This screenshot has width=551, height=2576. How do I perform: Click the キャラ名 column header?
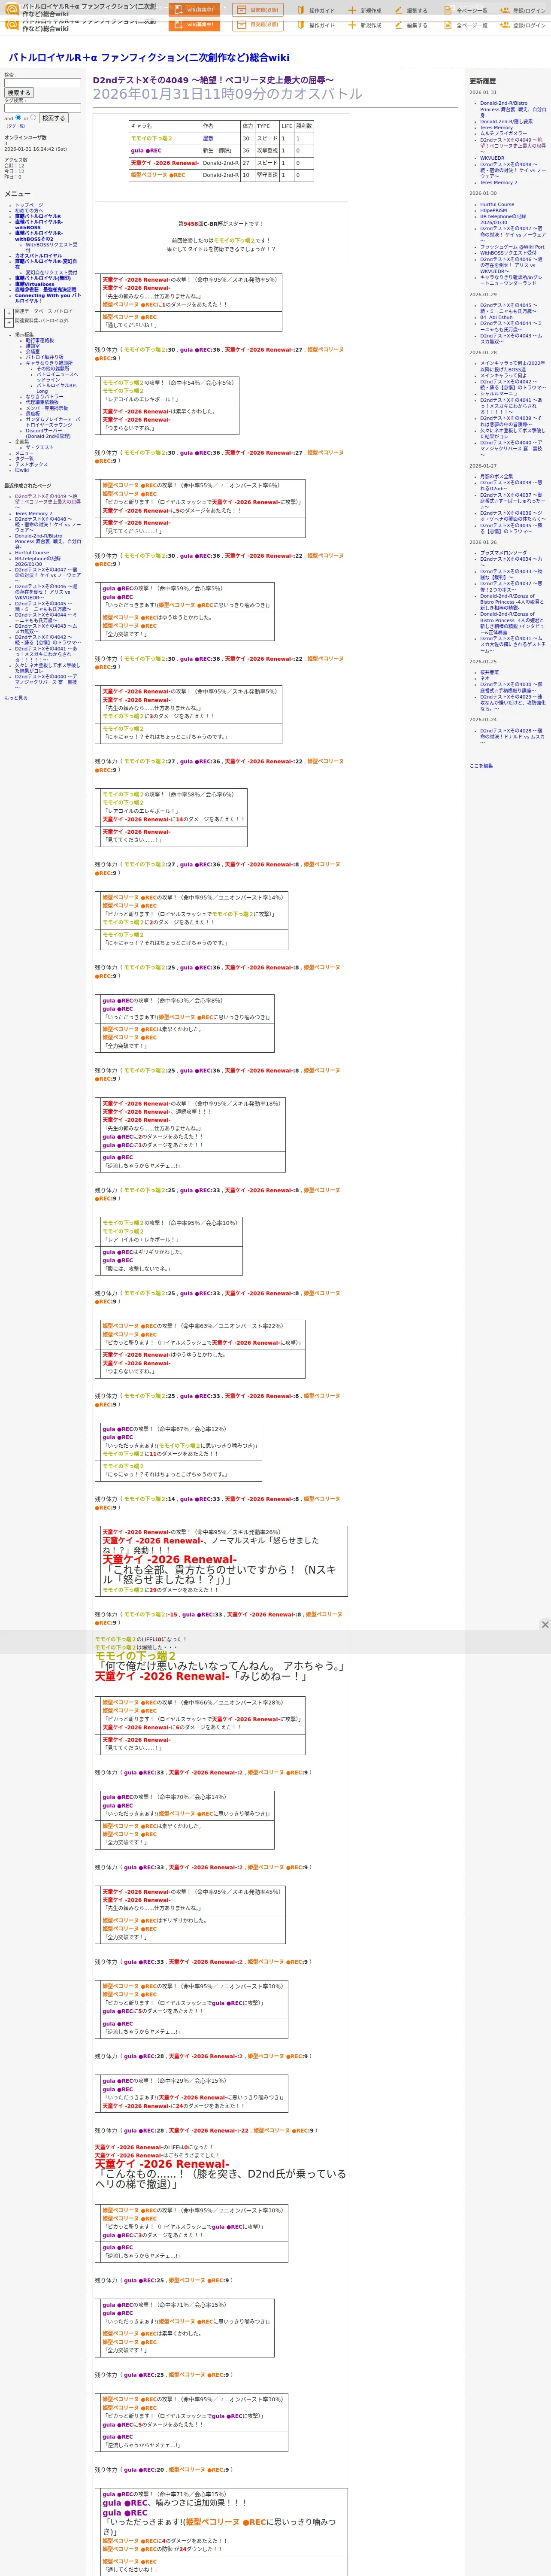coord(165,126)
